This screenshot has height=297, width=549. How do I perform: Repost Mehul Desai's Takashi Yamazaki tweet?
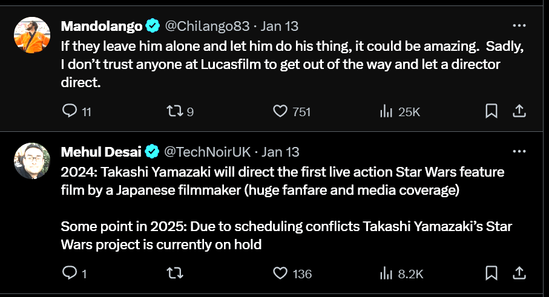pos(174,273)
